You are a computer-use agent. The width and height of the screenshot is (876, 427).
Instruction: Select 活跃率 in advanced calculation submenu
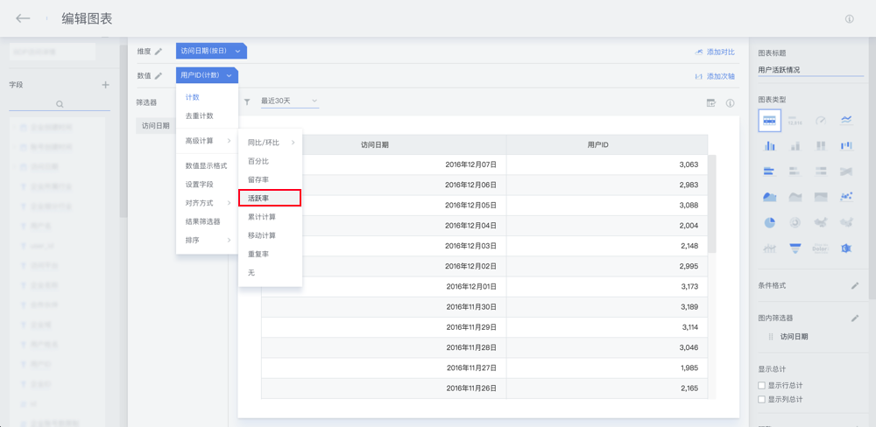271,198
